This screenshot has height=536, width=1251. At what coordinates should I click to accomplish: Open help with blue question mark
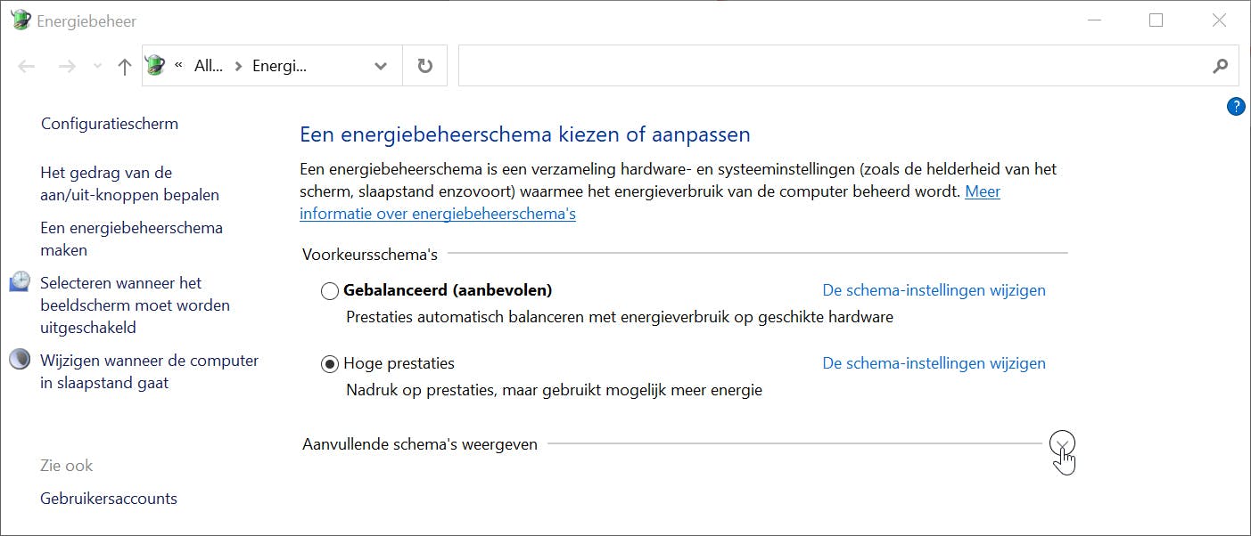tap(1236, 107)
